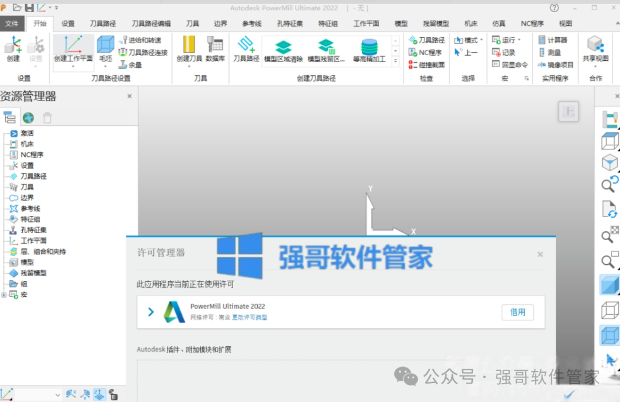Click 刀具路径 verify in 检查 group

coord(427,40)
